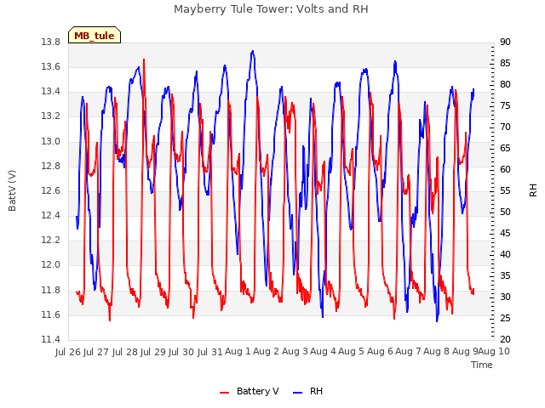Click the Aug 5 date tick label
This screenshot has width=545, height=408.
pos(352,351)
